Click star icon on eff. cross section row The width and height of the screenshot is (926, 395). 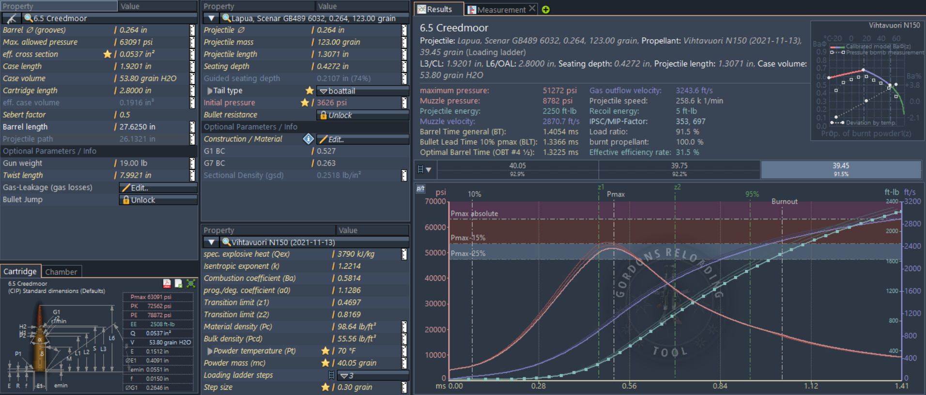click(x=108, y=54)
